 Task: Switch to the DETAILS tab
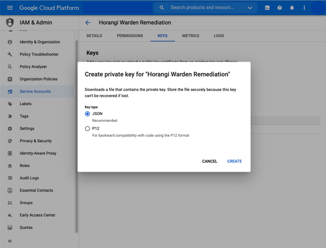click(94, 36)
